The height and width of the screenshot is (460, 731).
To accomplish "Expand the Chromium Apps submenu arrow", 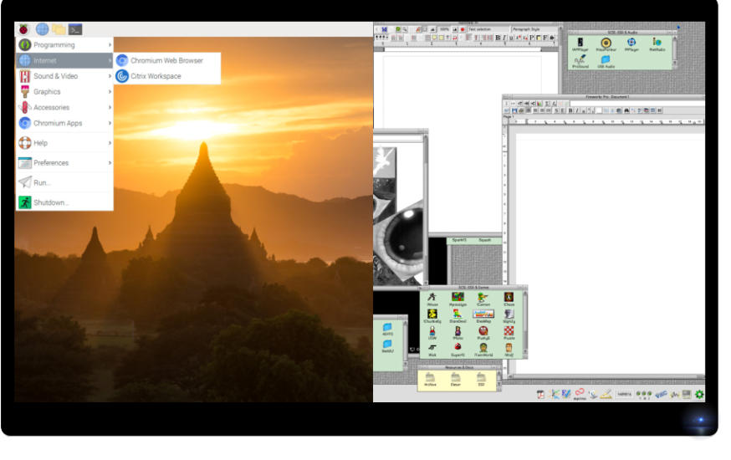I will point(110,123).
